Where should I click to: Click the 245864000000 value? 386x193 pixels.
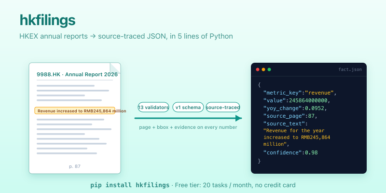click(308, 100)
